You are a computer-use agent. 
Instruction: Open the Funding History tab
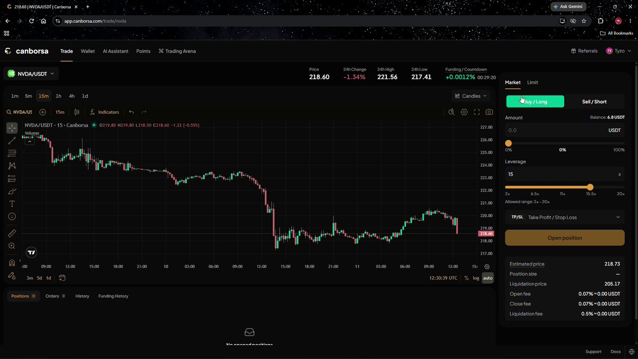(113, 296)
